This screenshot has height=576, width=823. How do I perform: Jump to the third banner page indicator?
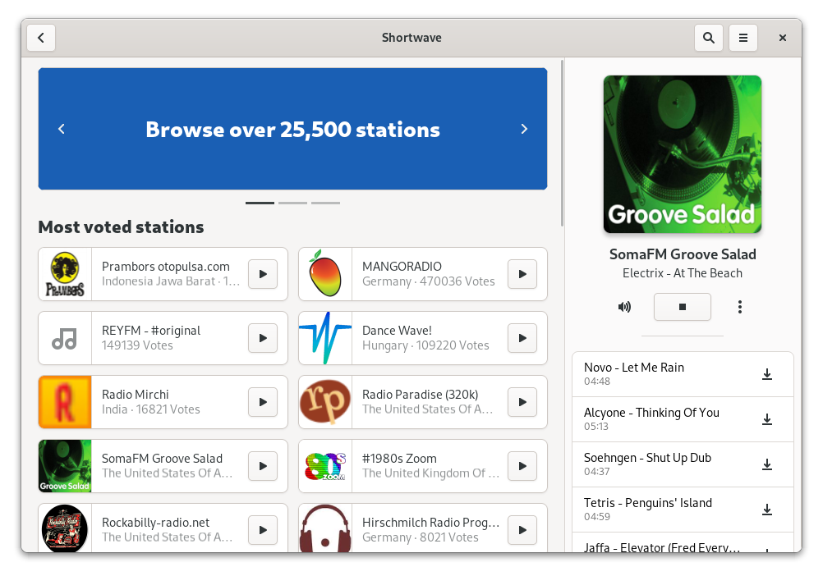pyautogui.click(x=325, y=203)
